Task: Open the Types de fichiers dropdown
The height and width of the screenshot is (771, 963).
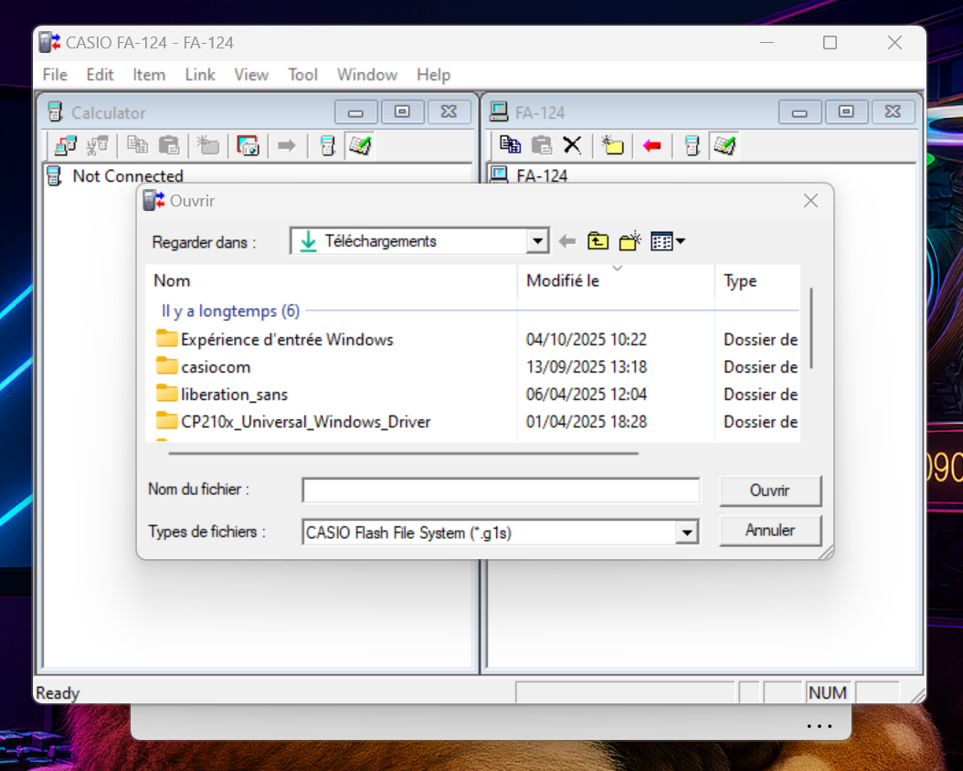Action: click(687, 533)
